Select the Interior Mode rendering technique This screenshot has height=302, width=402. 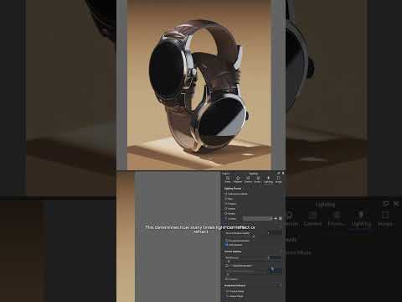tap(228, 296)
